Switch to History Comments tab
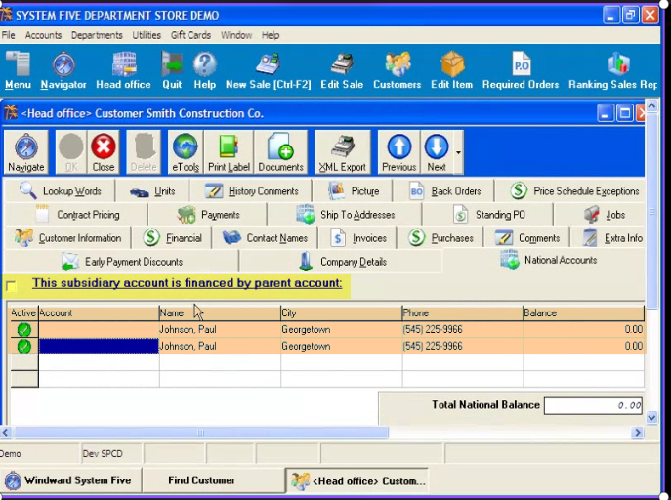 251,191
